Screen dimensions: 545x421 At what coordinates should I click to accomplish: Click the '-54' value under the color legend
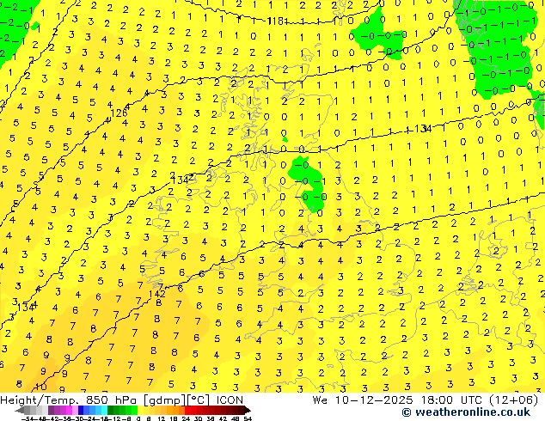point(28,418)
